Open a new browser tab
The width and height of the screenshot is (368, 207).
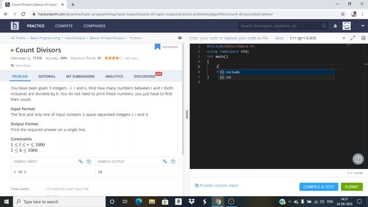click(73, 5)
